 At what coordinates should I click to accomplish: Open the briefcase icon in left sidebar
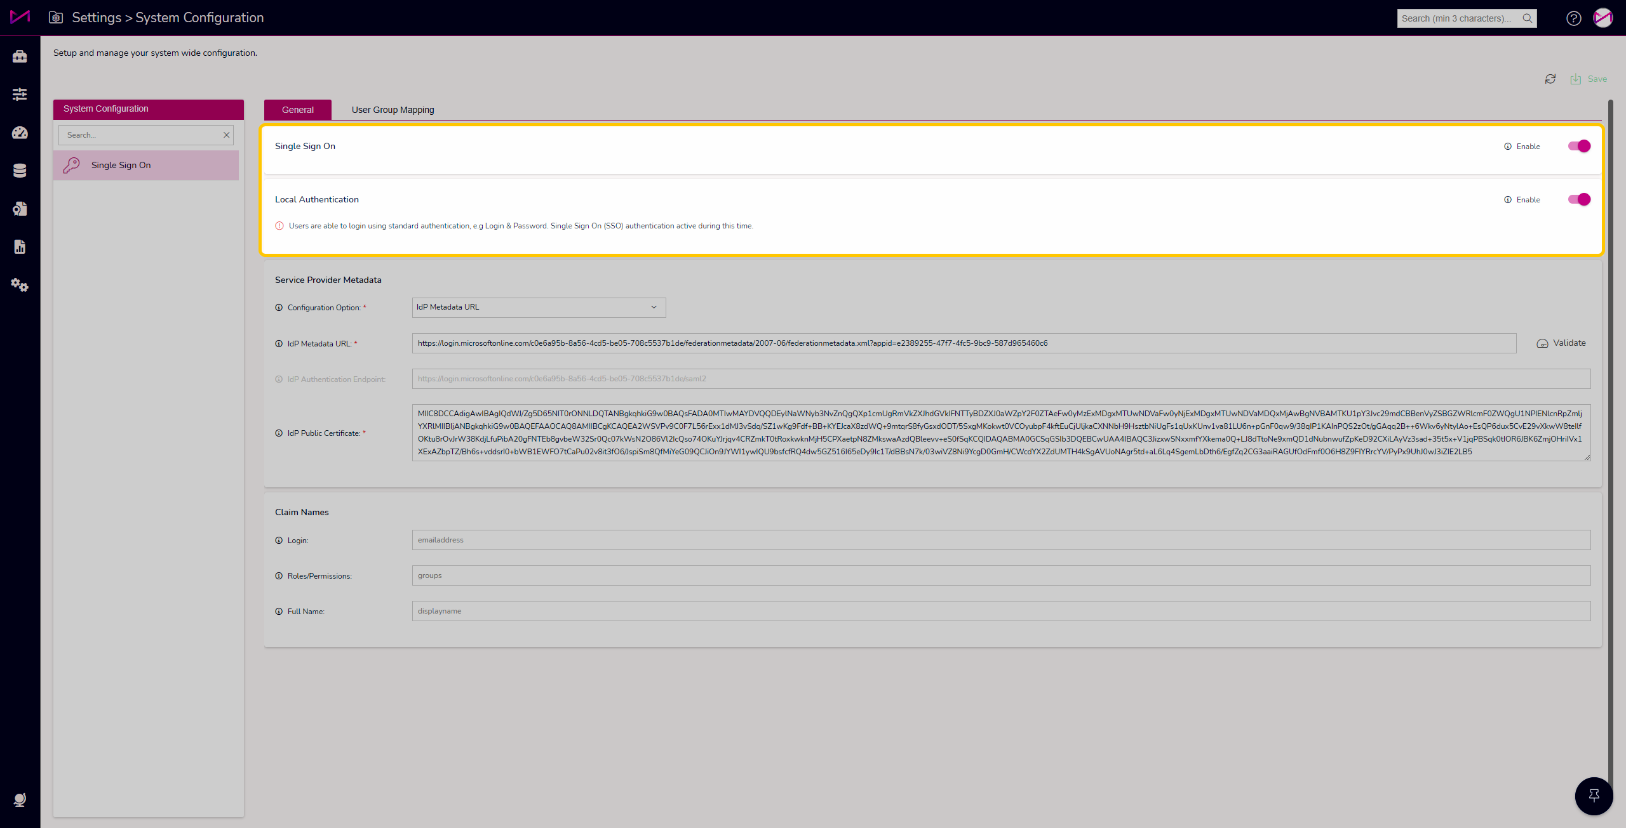coord(20,56)
